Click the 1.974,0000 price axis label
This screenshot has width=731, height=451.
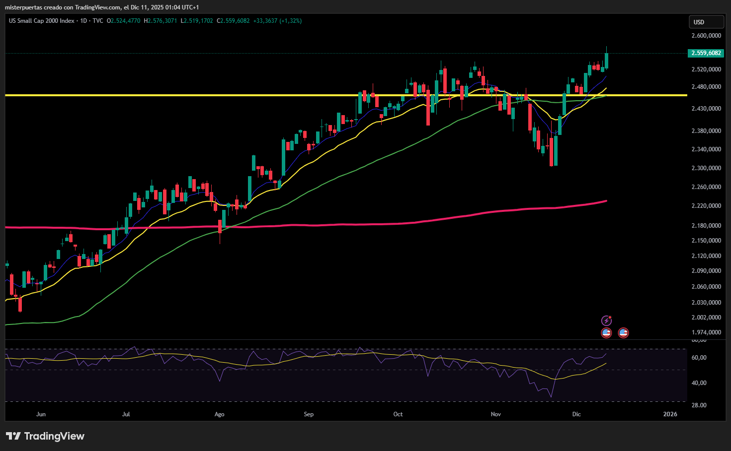(x=706, y=332)
